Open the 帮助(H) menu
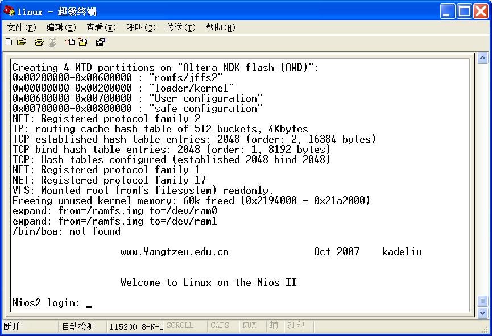Screen dimensions: 492x336 click(x=221, y=28)
